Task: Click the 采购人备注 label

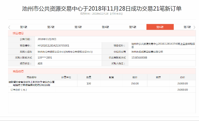Action: tap(118, 63)
